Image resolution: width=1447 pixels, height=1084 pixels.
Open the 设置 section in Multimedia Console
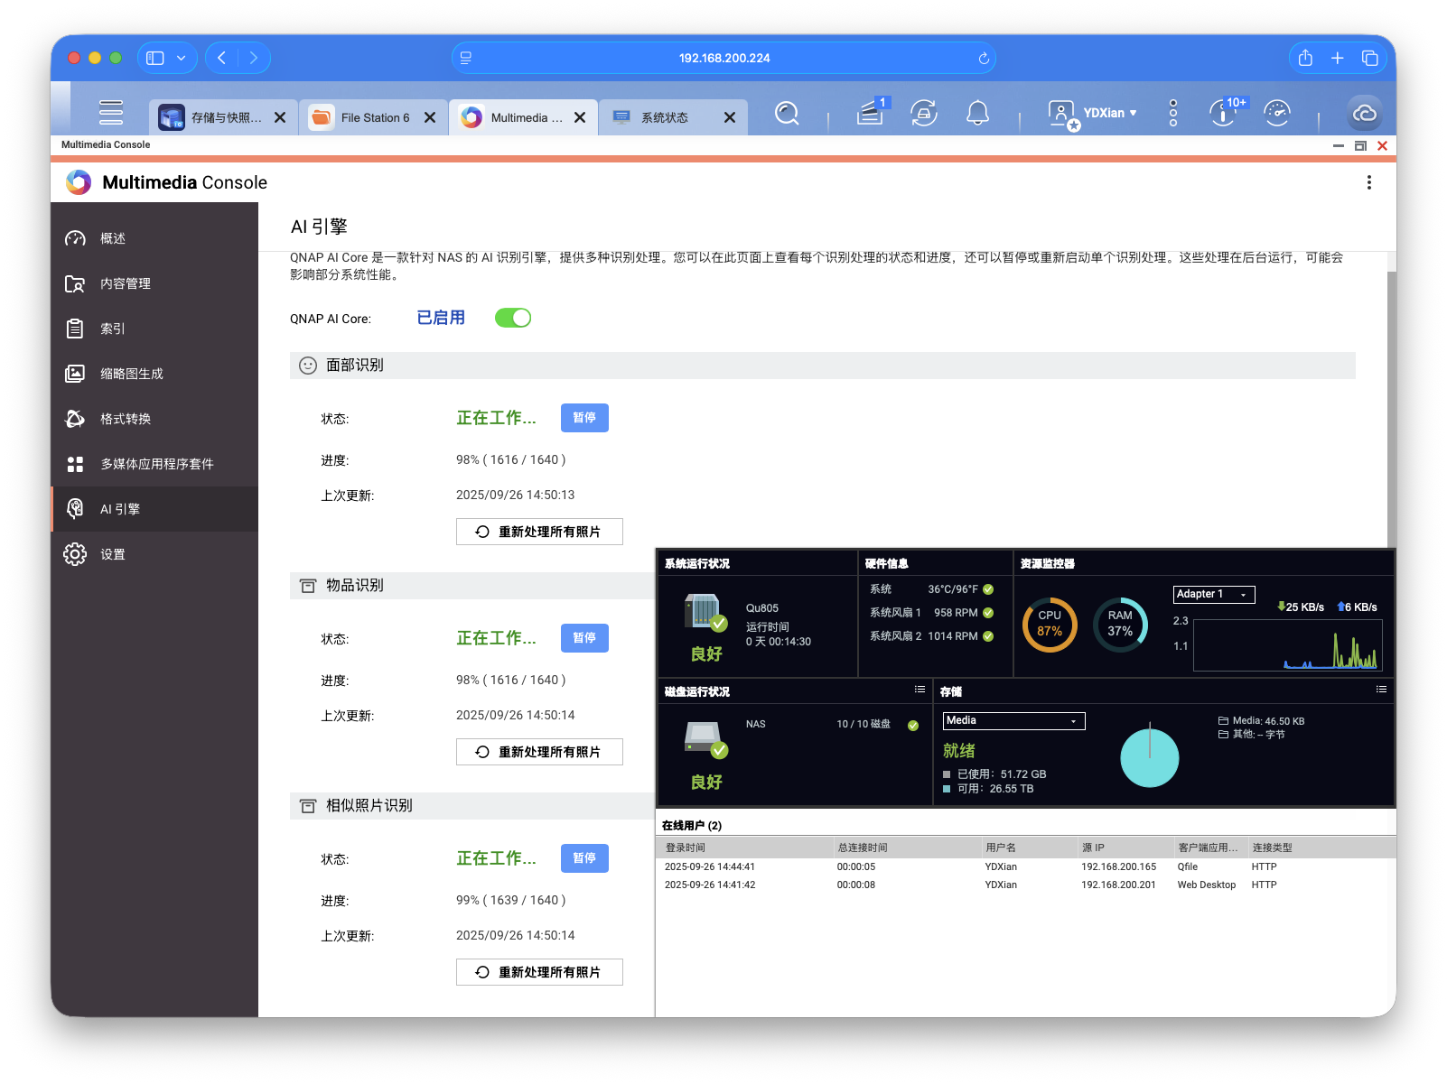pos(114,553)
